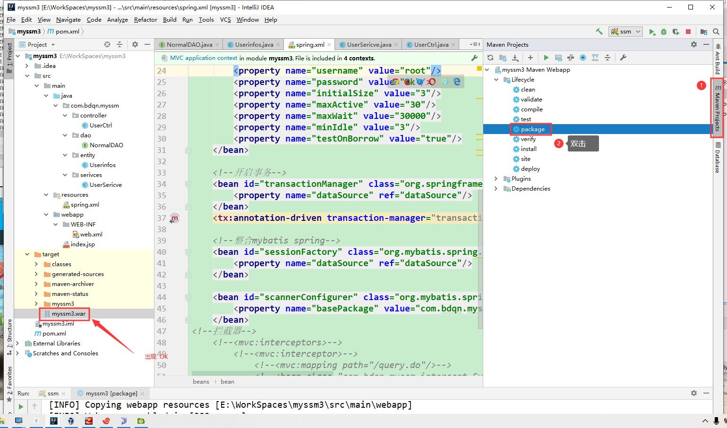Start debugging with the bug icon
The image size is (727, 428).
pos(664,32)
